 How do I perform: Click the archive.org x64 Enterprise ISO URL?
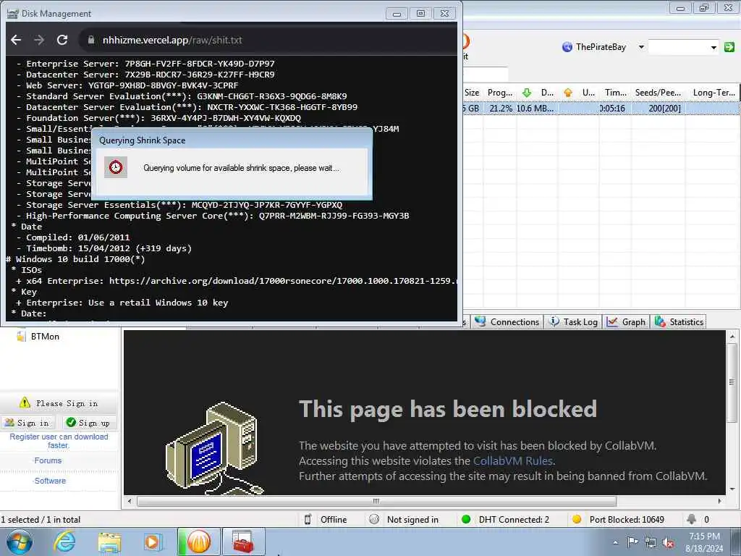click(283, 281)
